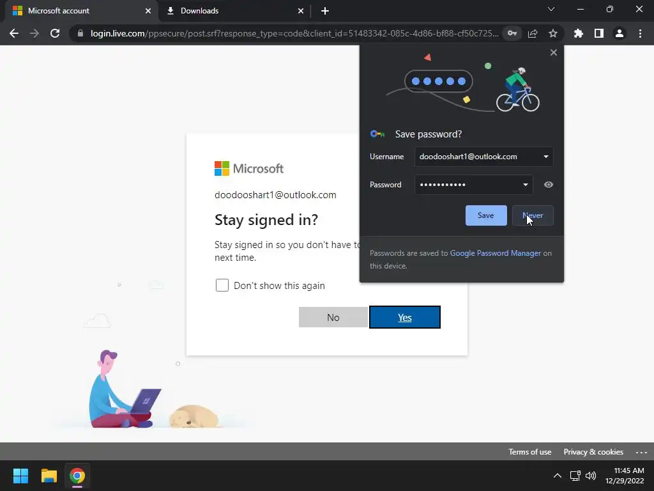
Task: Open the Windows Start menu
Action: (x=20, y=476)
